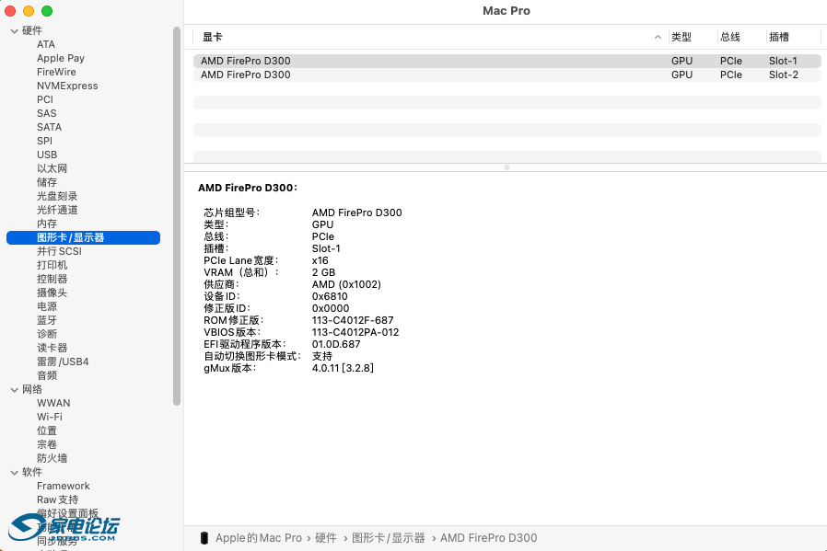The width and height of the screenshot is (827, 551).
Task: Open 位置 under 网络
Action: [47, 430]
